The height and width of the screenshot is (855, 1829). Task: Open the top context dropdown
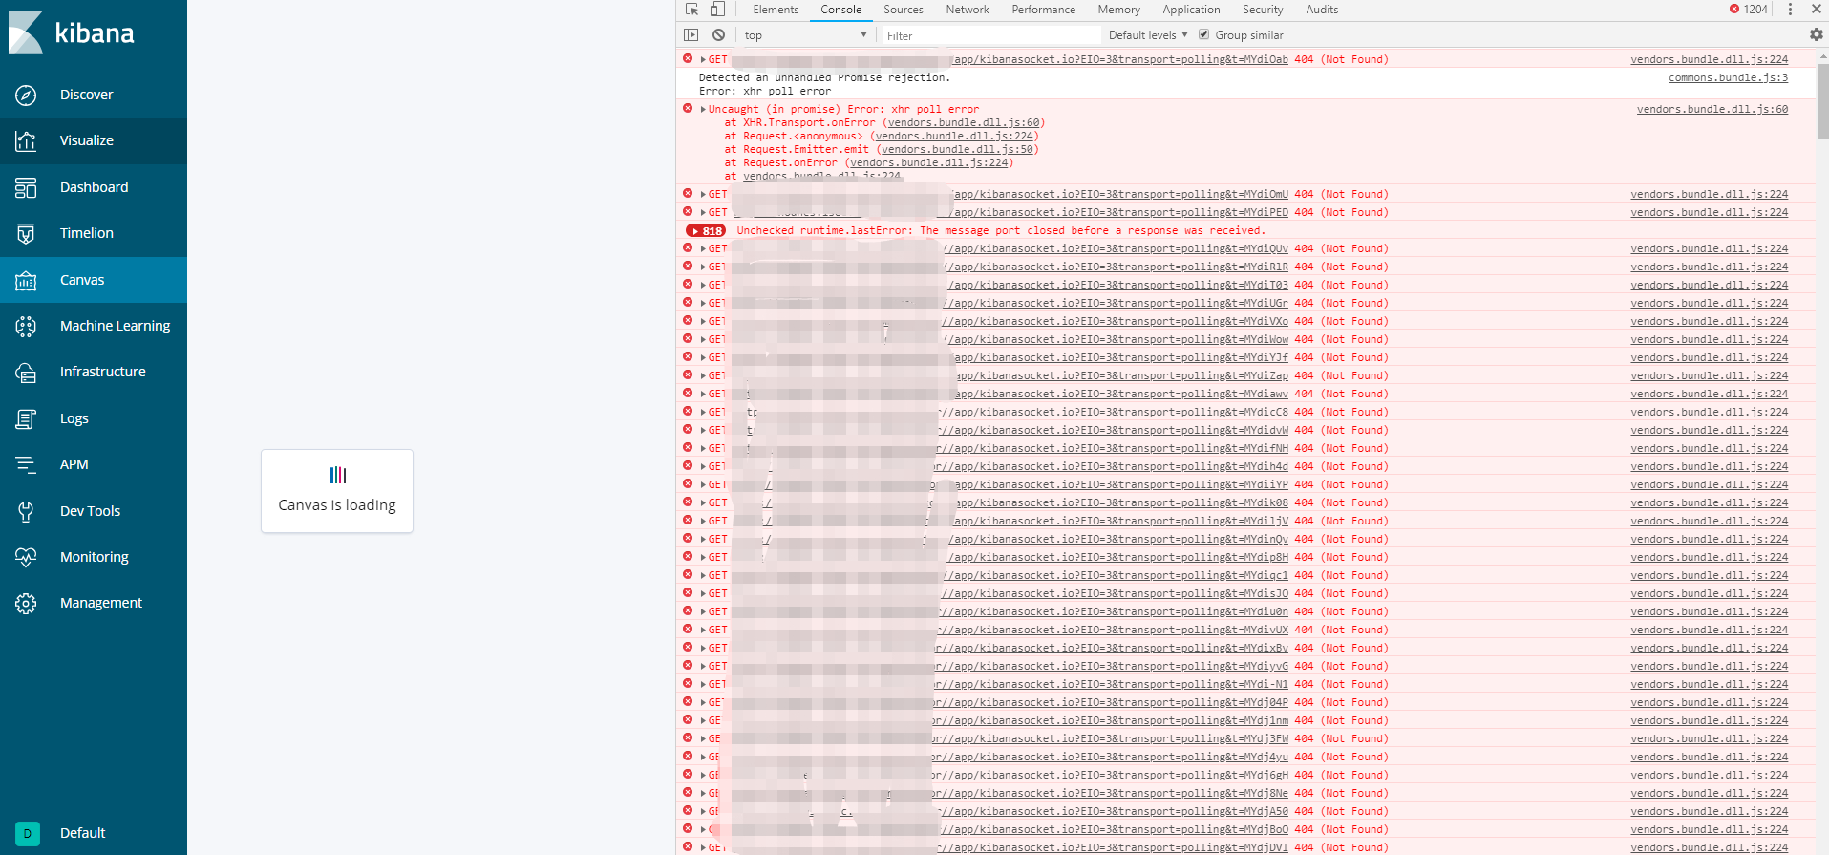pos(805,35)
